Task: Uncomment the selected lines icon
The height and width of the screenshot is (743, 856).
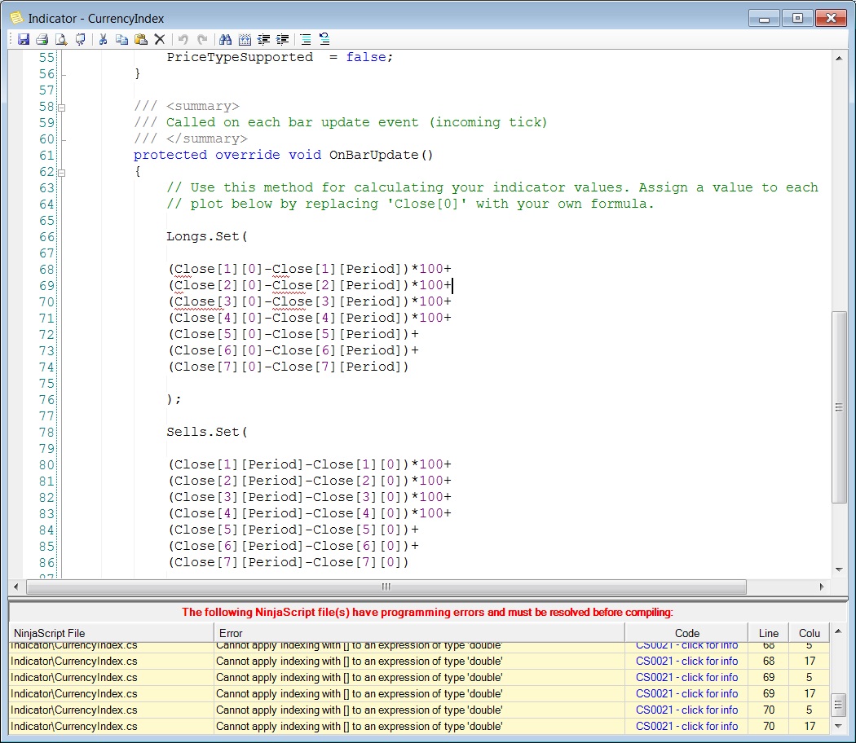Action: 324,39
